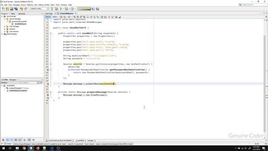Click the Redo toolbar icon

click(x=26, y=9)
